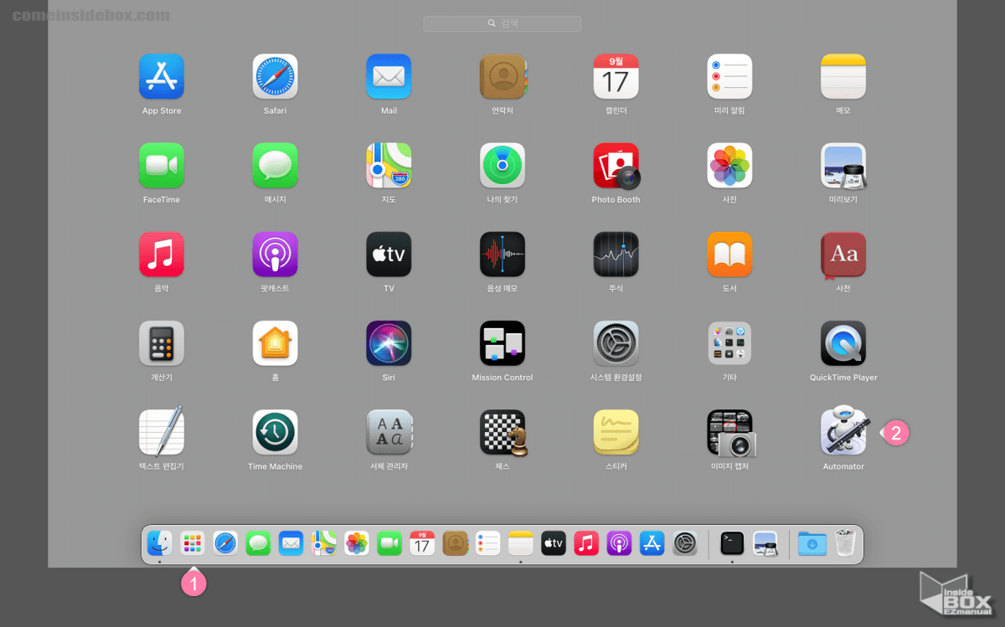Open the 체스 (Chess) app

click(x=503, y=433)
